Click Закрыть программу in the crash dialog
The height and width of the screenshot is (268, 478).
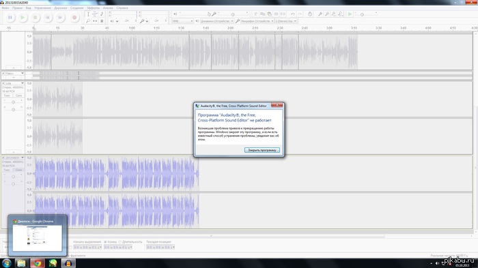(x=262, y=150)
